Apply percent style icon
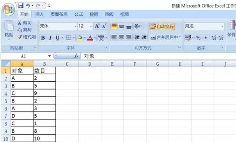The width and height of the screenshot is (236, 142). click(199, 38)
